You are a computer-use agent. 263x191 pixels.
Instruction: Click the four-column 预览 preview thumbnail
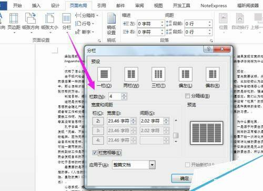tap(207, 133)
